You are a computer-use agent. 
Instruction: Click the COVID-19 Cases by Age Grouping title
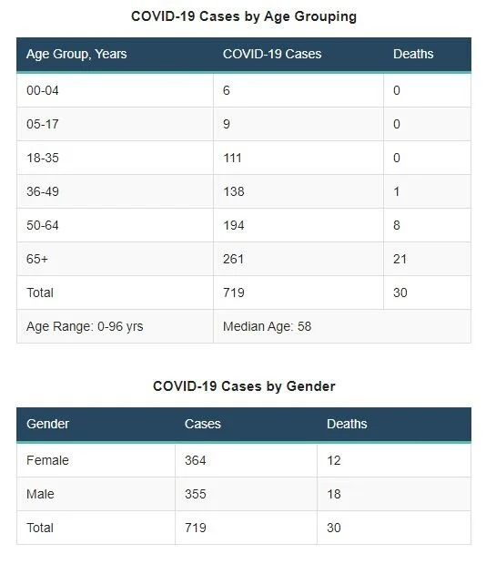[244, 16]
